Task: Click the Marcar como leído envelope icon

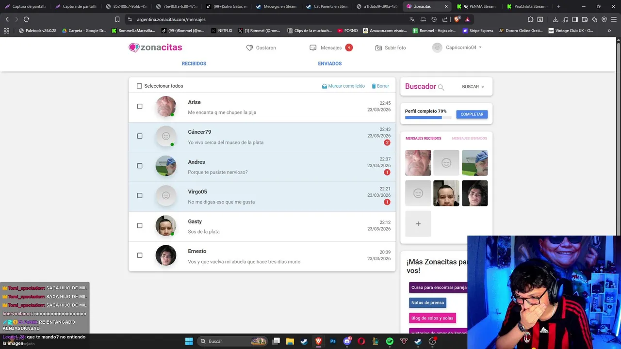Action: [x=325, y=86]
